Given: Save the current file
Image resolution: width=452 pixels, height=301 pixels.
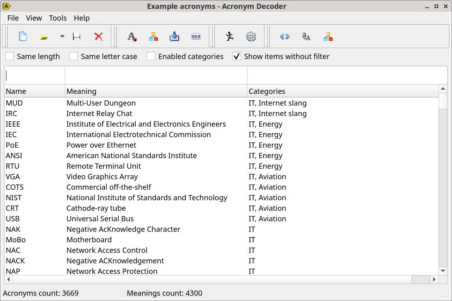Looking at the screenshot, I should pos(77,36).
